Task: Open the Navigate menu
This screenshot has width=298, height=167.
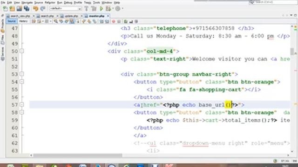Action: coord(27,3)
